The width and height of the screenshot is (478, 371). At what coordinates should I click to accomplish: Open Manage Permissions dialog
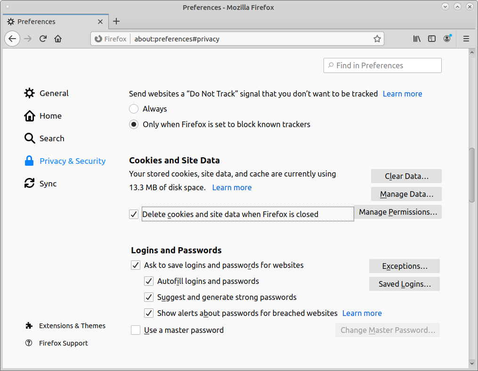coord(398,212)
